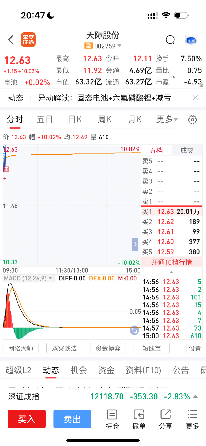Tap the 14:57 12.63 73 trade row
The width and height of the screenshot is (206, 446).
pos(172,328)
